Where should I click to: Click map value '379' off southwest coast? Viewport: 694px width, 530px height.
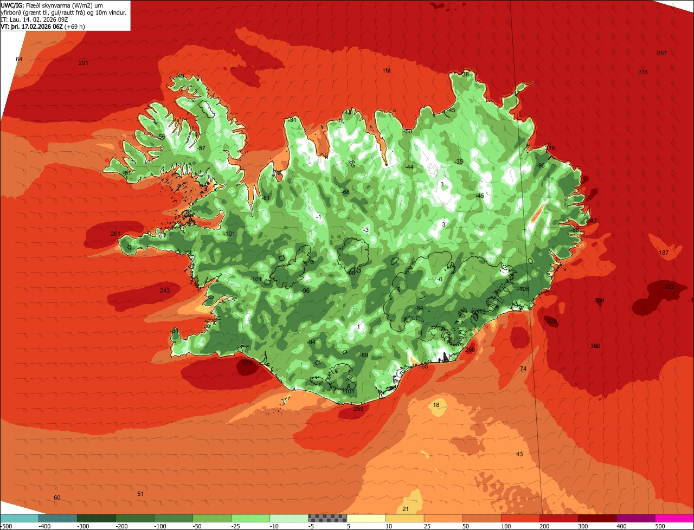[247, 363]
